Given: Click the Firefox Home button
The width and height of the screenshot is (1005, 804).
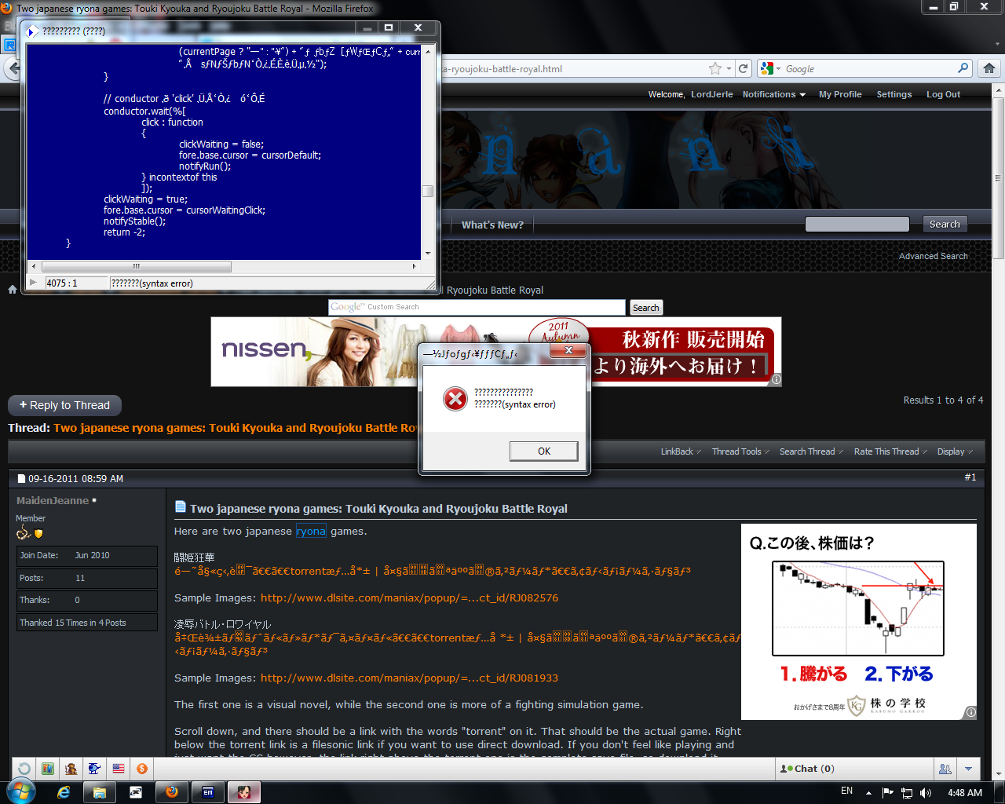Looking at the screenshot, I should (989, 69).
